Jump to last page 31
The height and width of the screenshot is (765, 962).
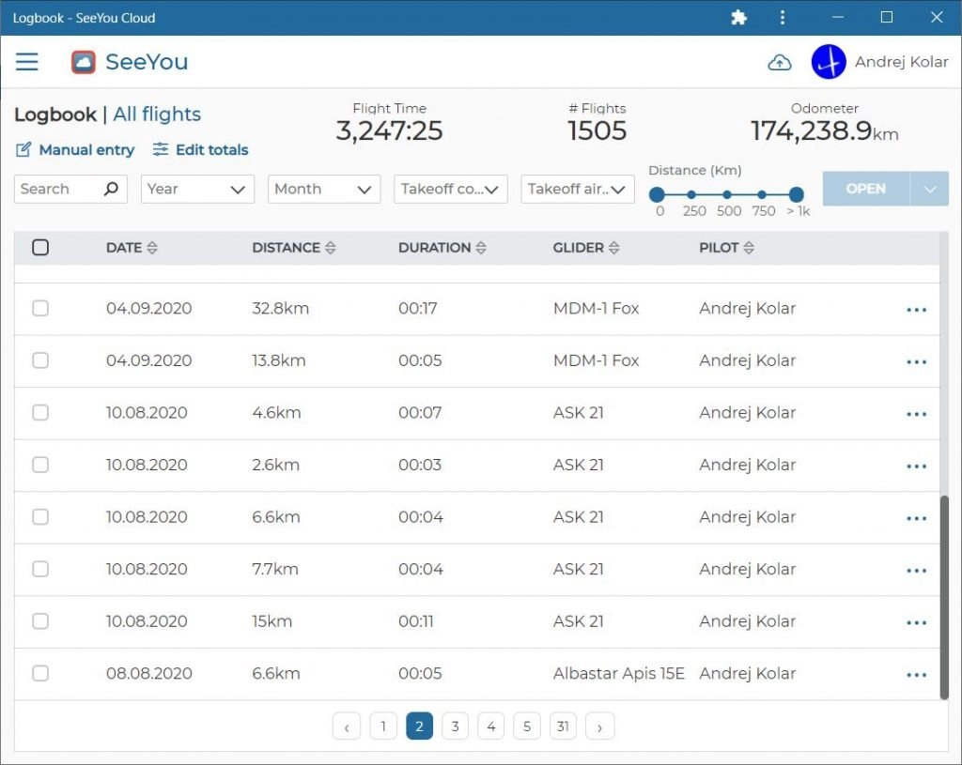click(563, 727)
